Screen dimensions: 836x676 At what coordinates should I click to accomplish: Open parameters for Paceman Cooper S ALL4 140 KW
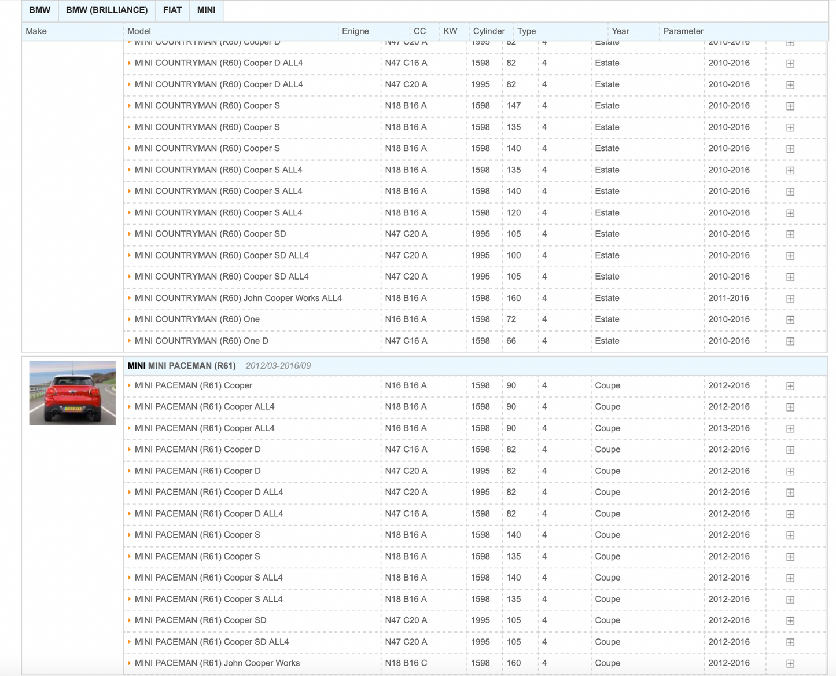pyautogui.click(x=790, y=578)
